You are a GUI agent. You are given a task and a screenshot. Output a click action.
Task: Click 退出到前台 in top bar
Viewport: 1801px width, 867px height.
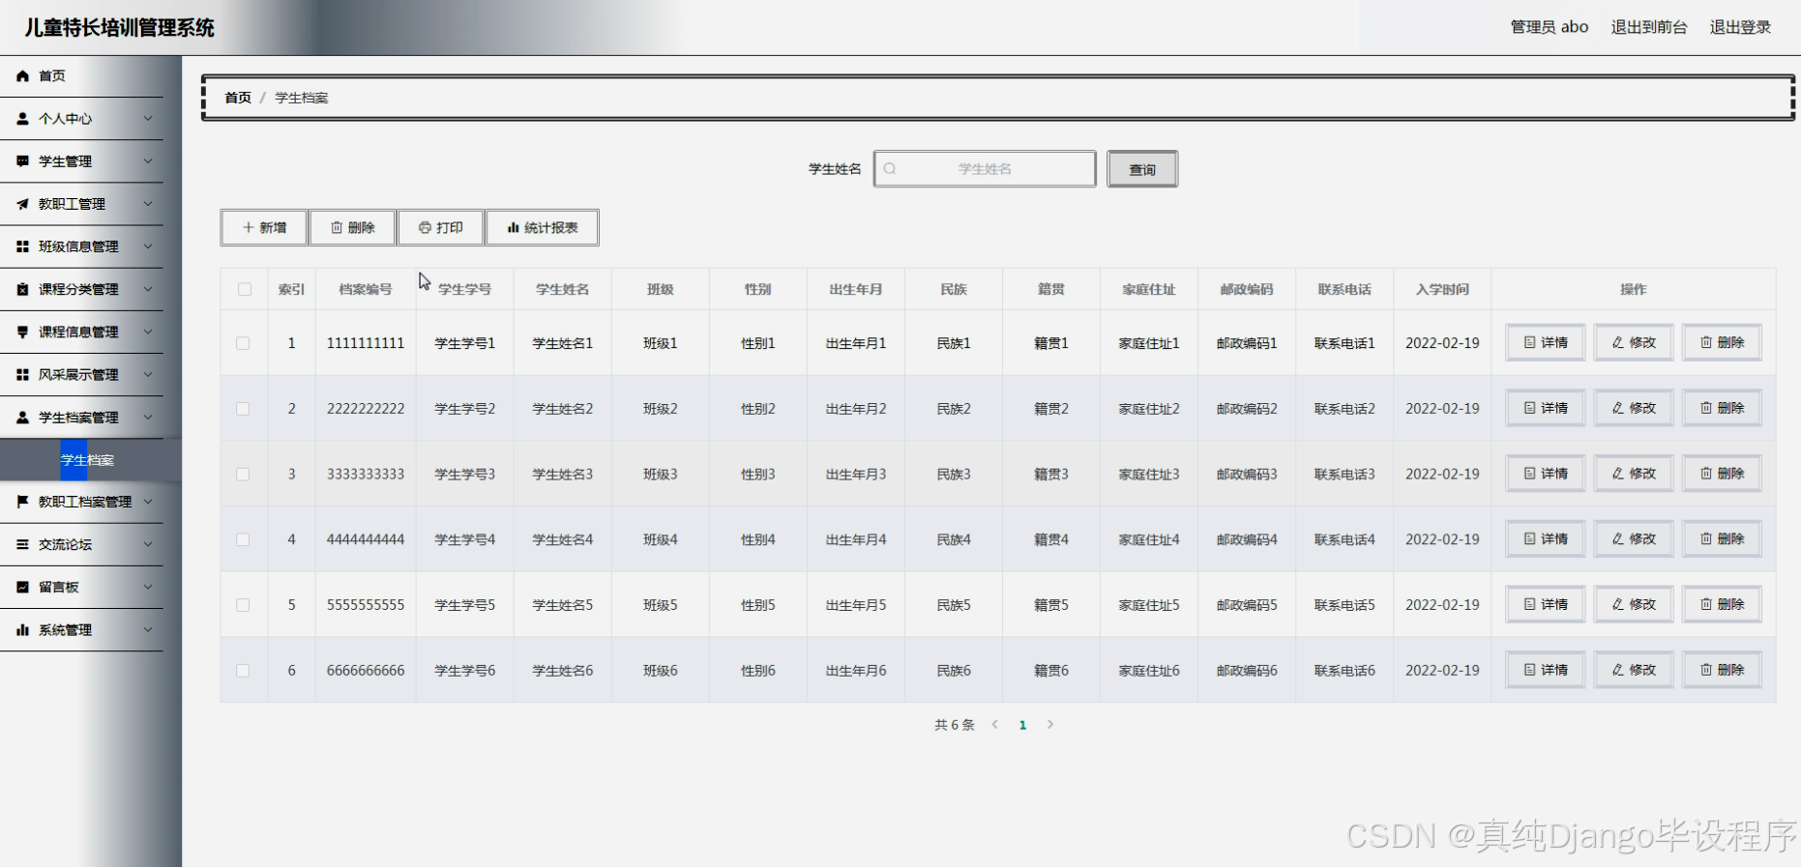tap(1649, 27)
